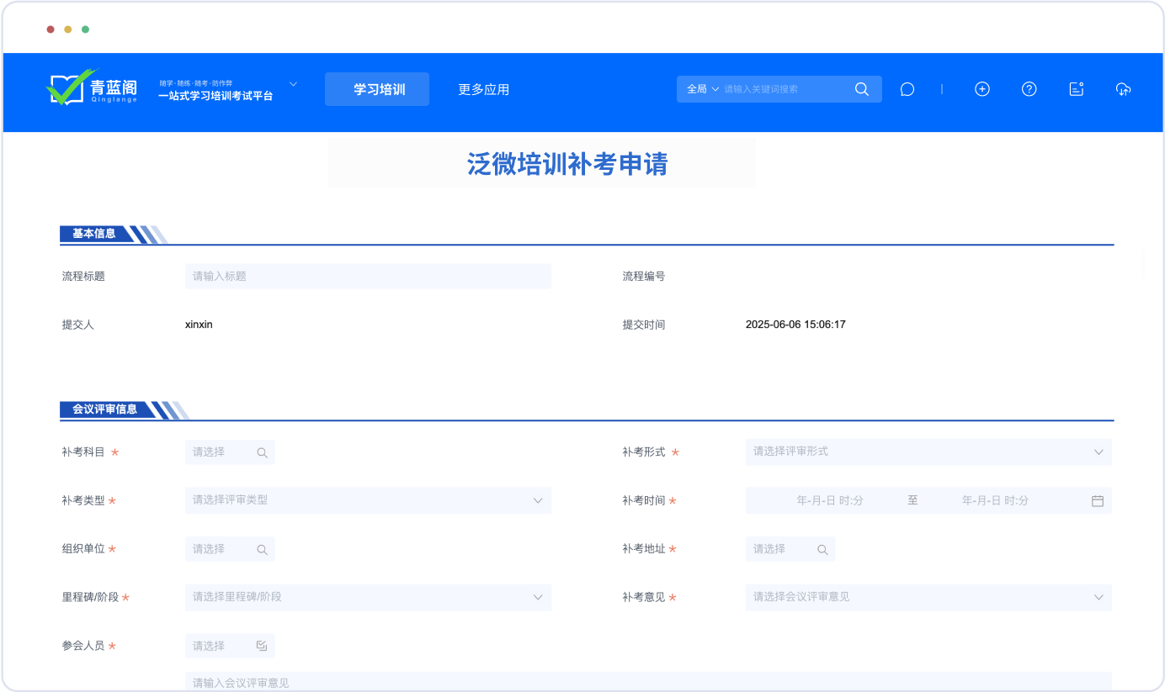1165x692 pixels.
Task: Click the search magnifier icon in header
Action: (x=861, y=89)
